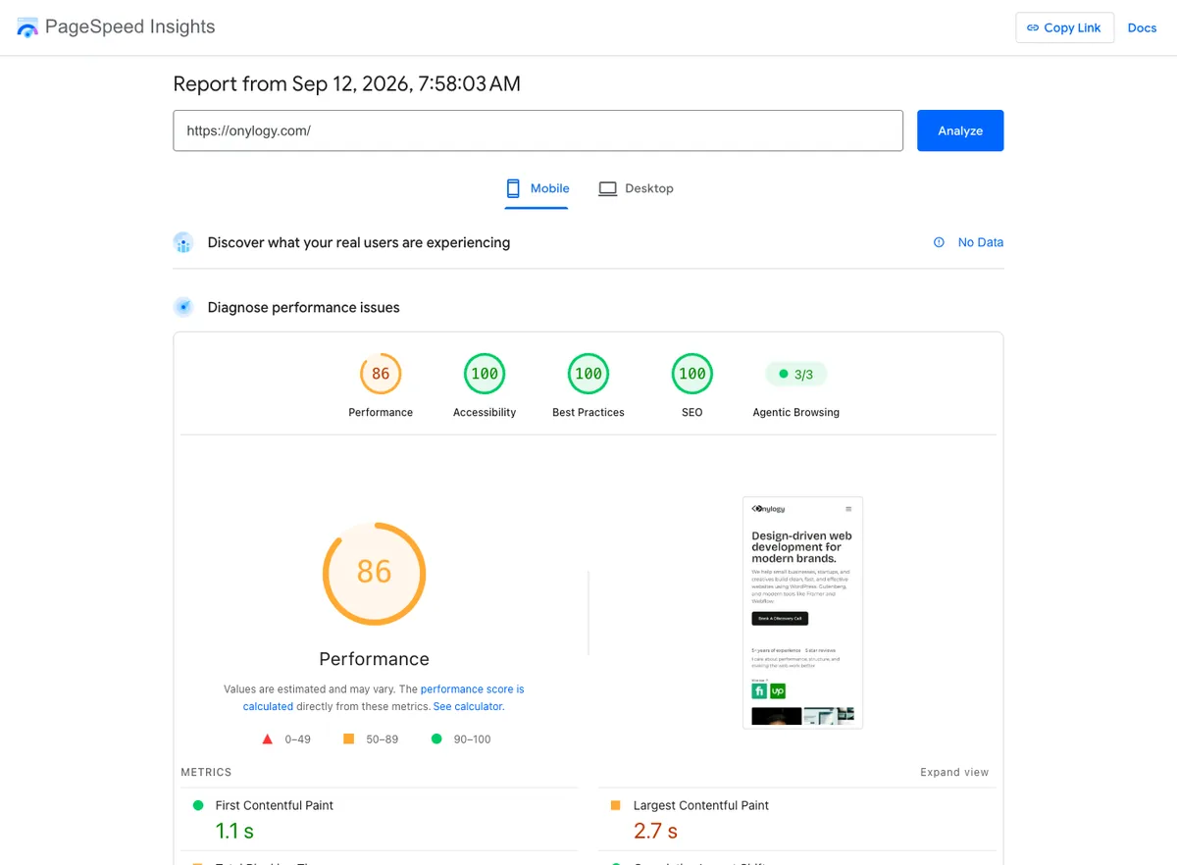Click the Discover what your real users text

pyautogui.click(x=359, y=242)
